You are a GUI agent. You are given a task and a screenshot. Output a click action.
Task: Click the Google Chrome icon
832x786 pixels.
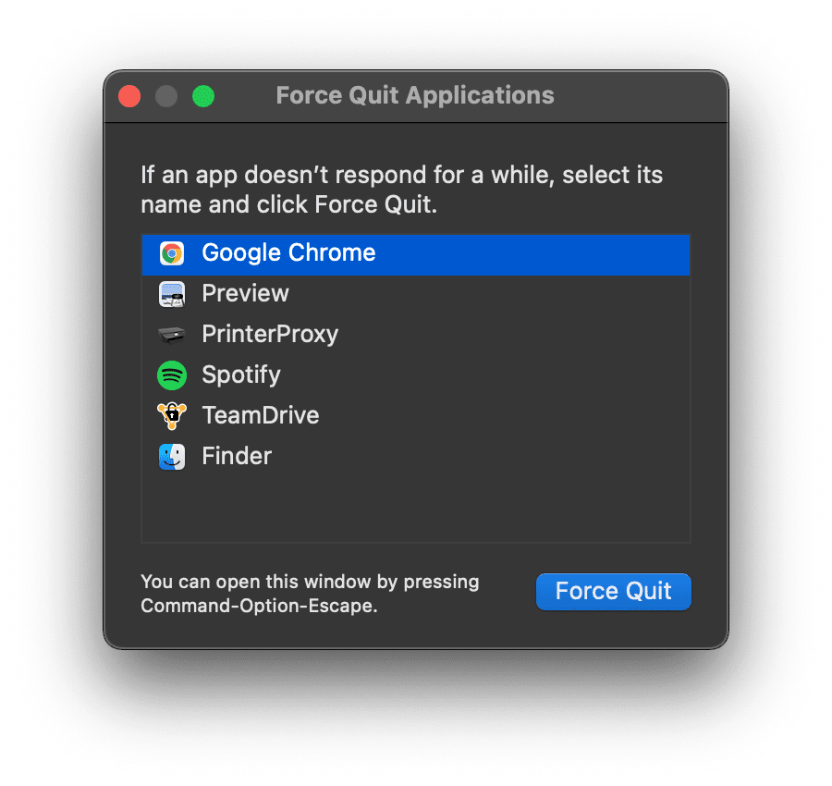pos(172,252)
